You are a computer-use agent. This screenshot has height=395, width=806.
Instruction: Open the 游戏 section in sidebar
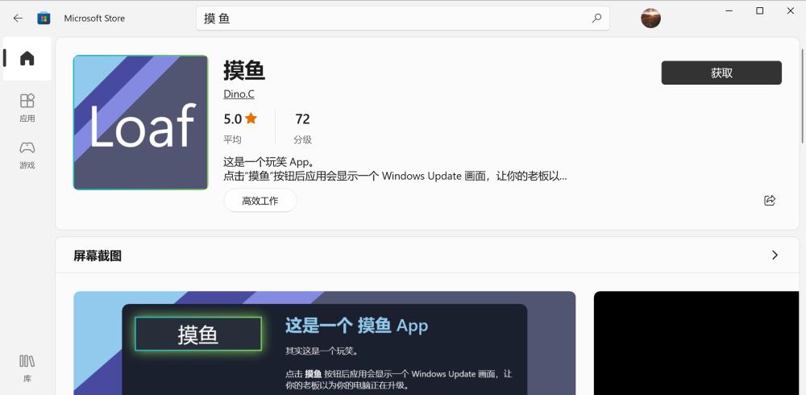pos(27,155)
